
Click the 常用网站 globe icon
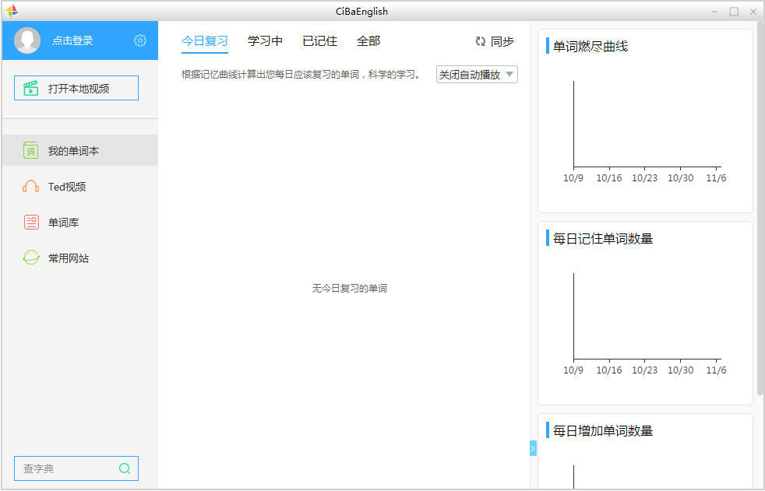[x=30, y=258]
